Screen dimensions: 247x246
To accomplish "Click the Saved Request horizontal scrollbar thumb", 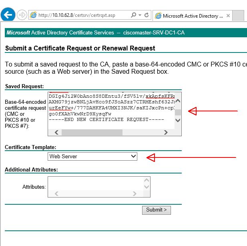I will 92,132.
